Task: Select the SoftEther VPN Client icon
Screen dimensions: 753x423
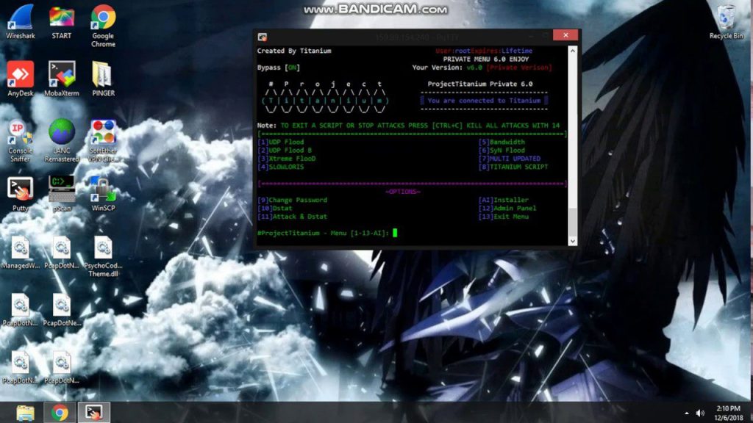Action: point(103,133)
